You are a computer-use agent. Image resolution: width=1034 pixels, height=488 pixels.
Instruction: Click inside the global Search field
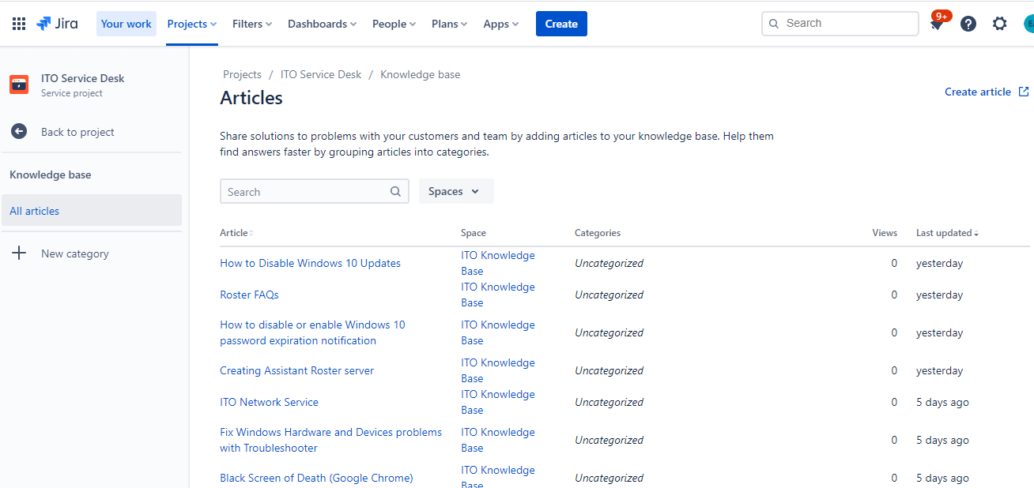click(x=840, y=24)
